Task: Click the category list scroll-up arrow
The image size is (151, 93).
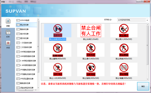Action: [38, 19]
